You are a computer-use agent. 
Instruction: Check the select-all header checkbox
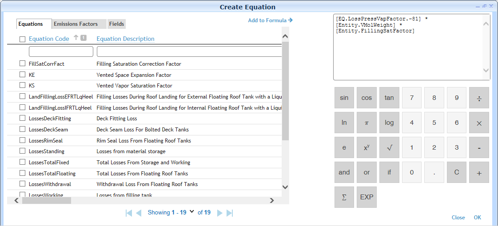pyautogui.click(x=22, y=39)
